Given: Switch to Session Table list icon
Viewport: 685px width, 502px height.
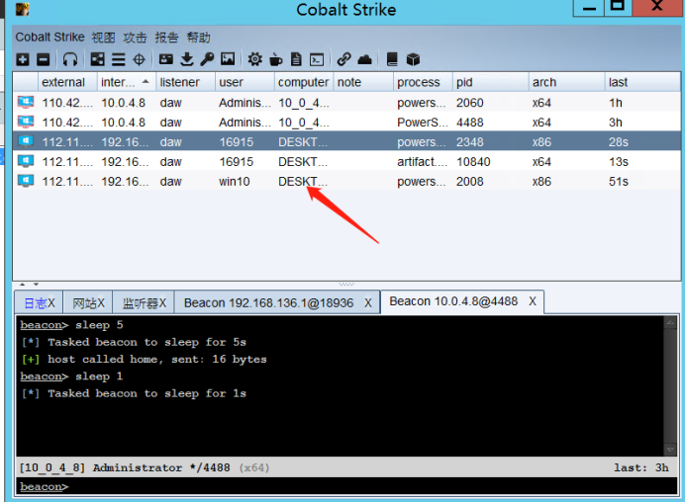Looking at the screenshot, I should (118, 59).
